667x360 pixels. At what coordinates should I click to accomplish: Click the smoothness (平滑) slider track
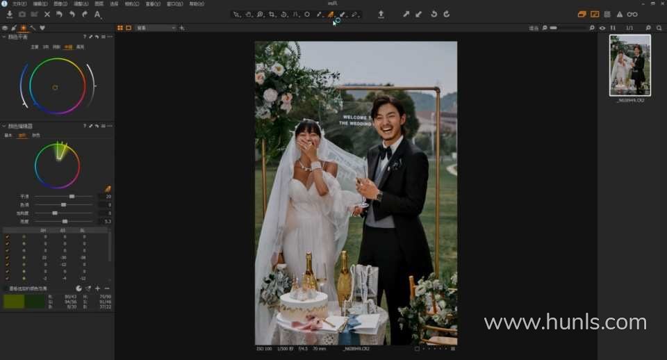pos(64,197)
